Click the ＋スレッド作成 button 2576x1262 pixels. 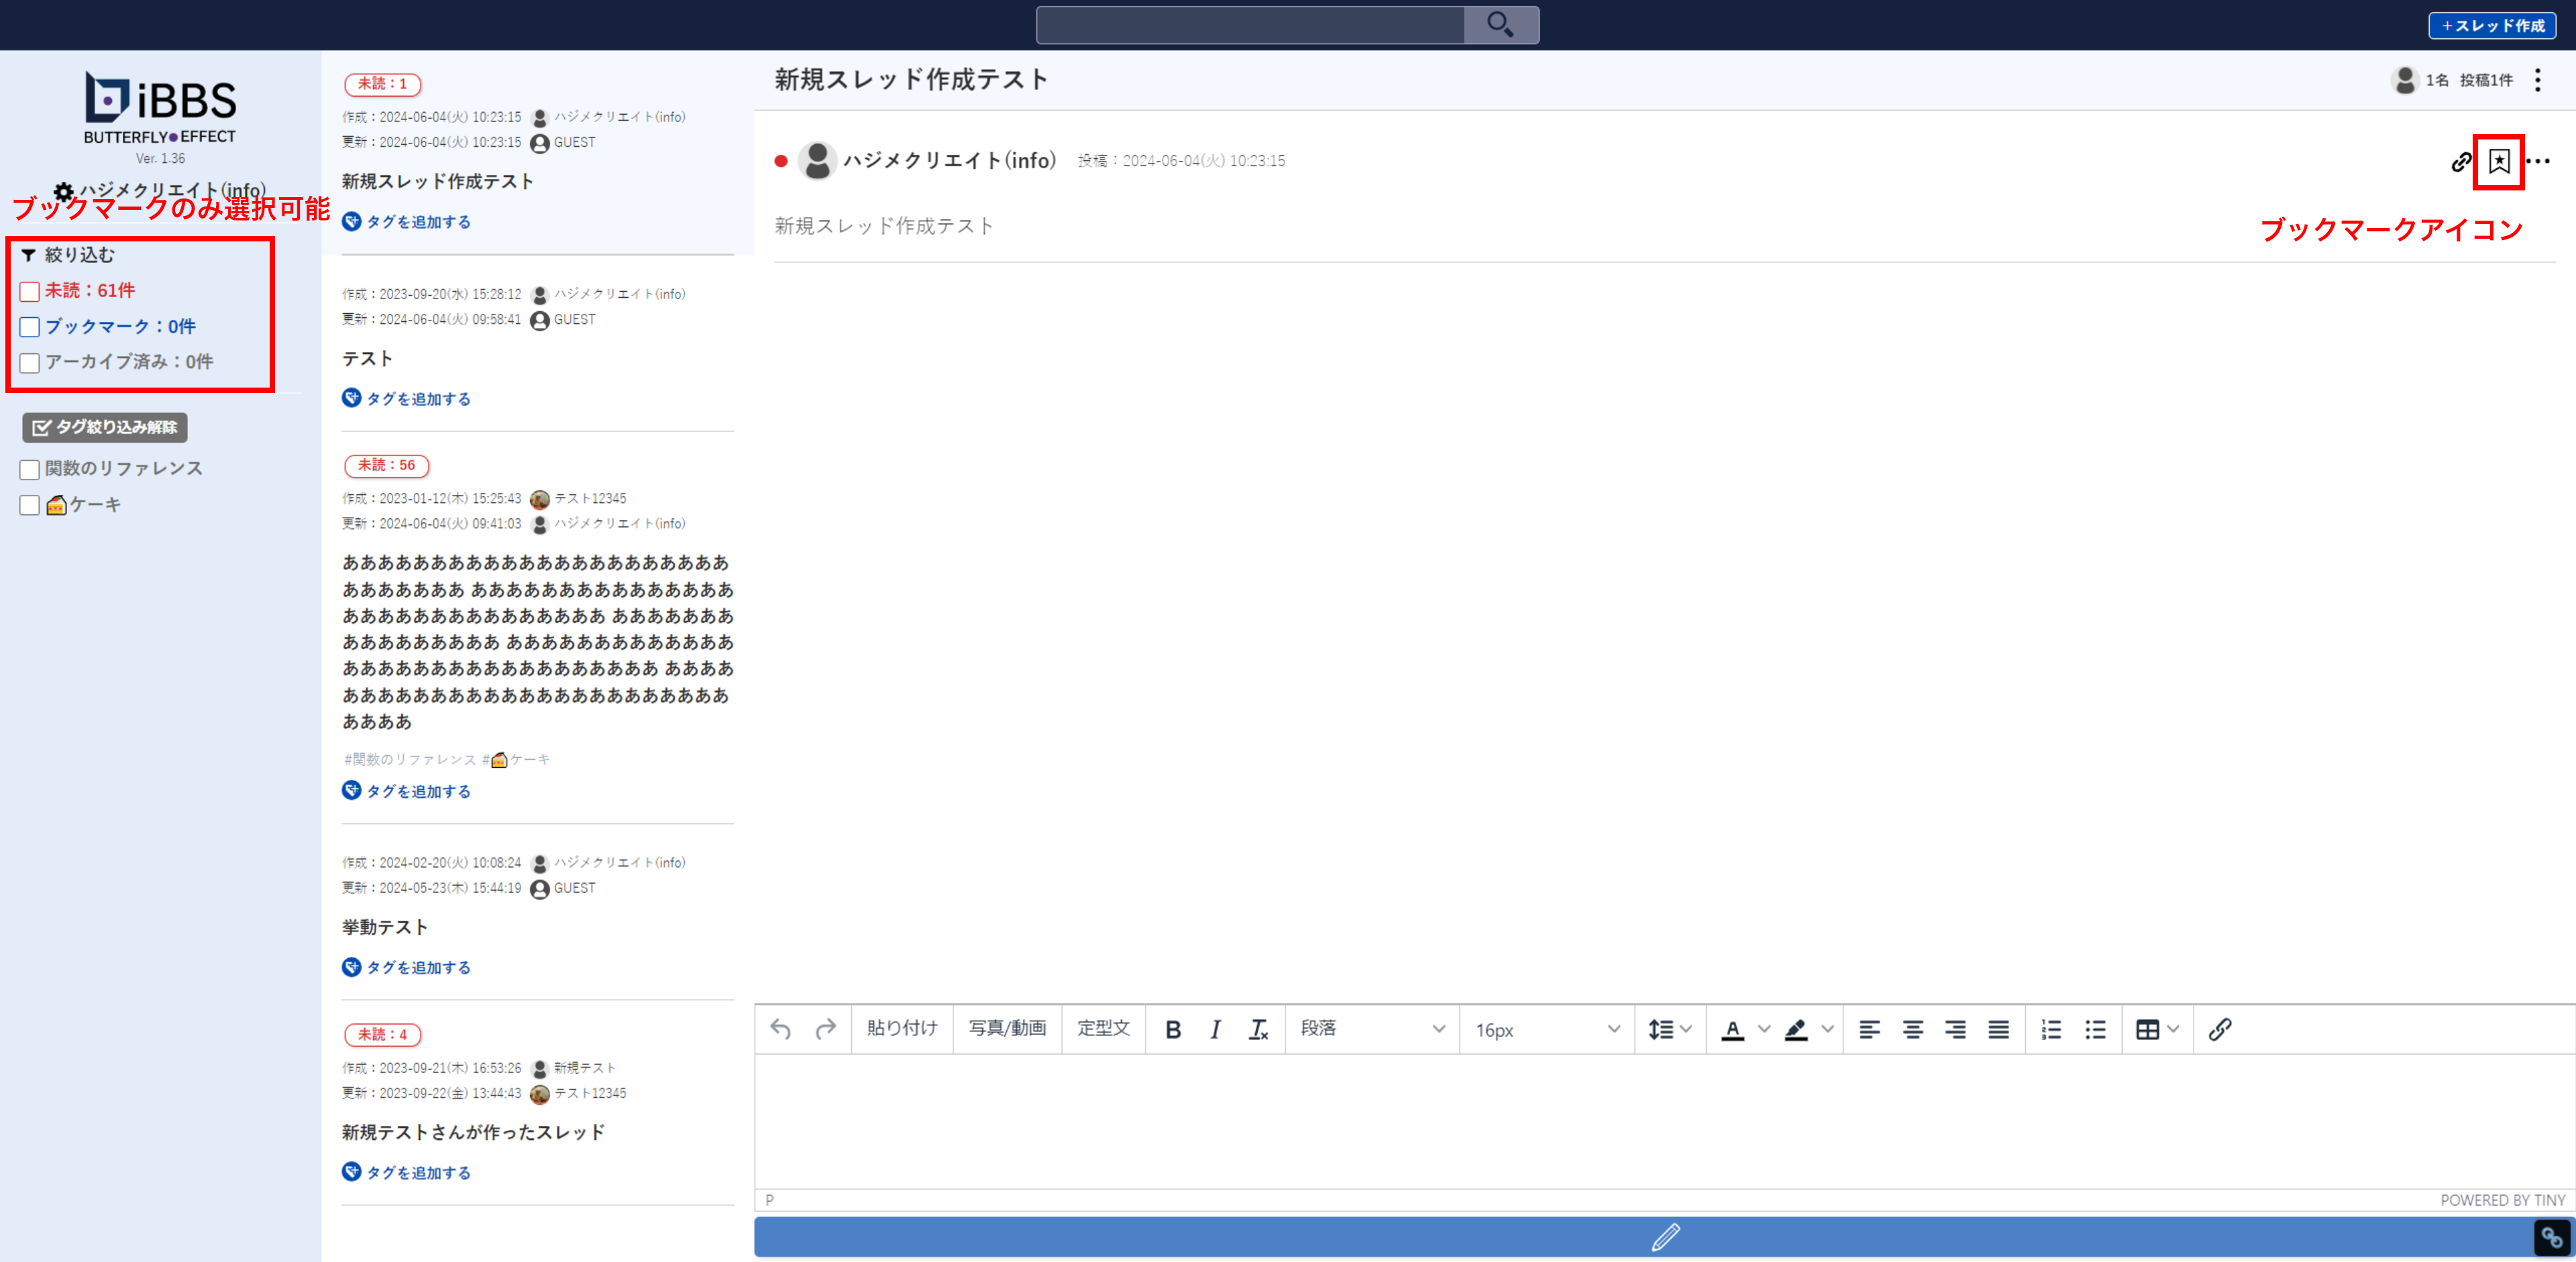pyautogui.click(x=2492, y=26)
